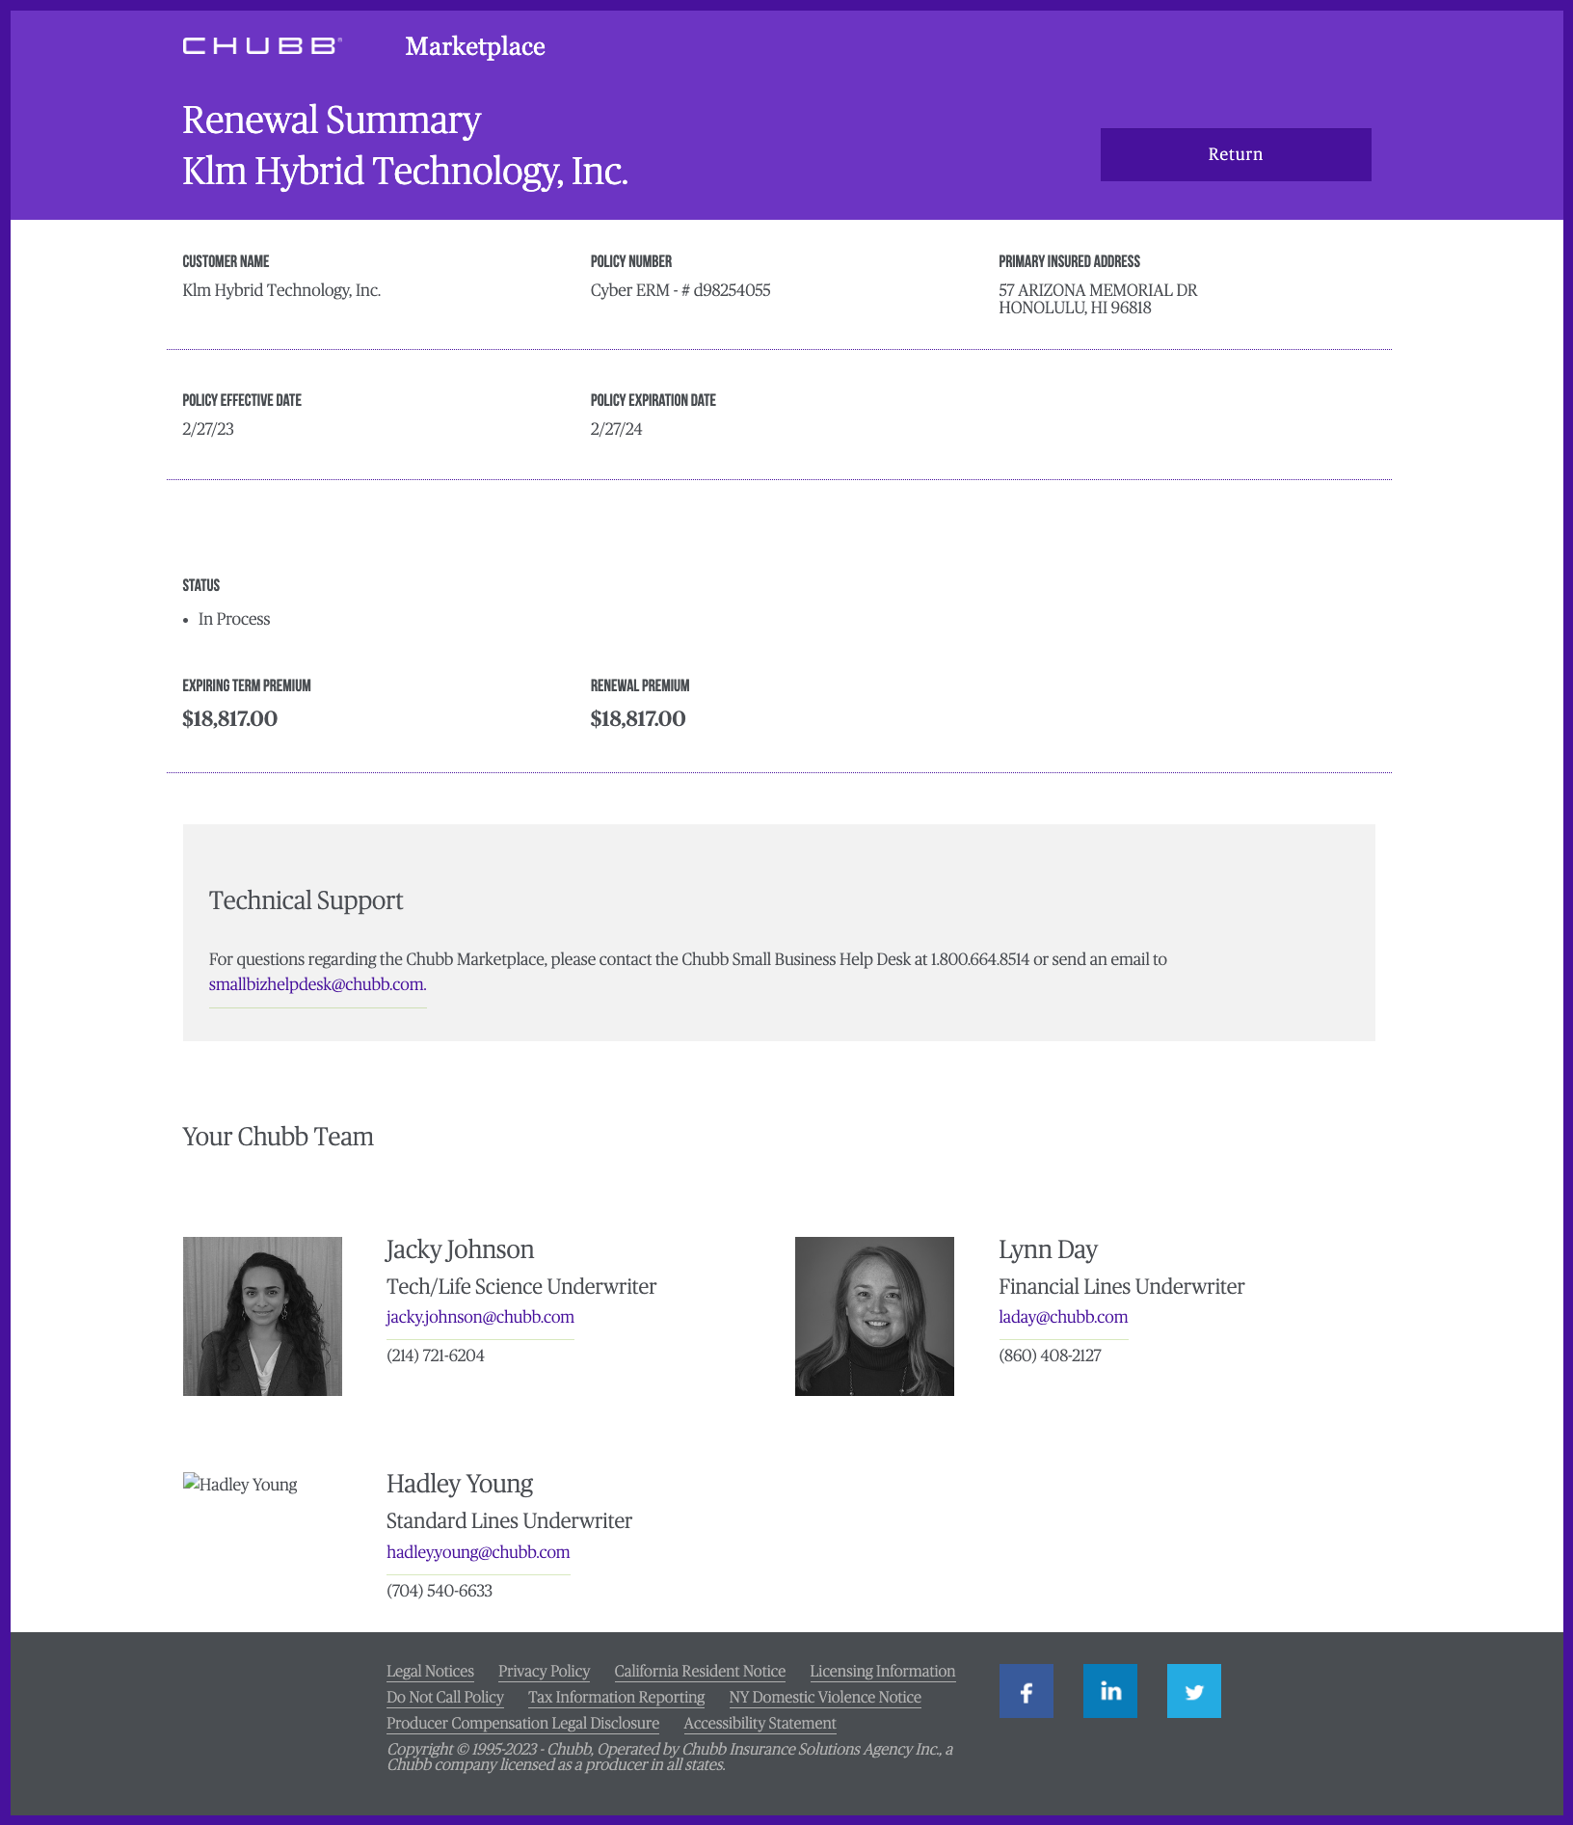1573x1825 pixels.
Task: Email hadley.young@chubb.com
Action: (478, 1552)
